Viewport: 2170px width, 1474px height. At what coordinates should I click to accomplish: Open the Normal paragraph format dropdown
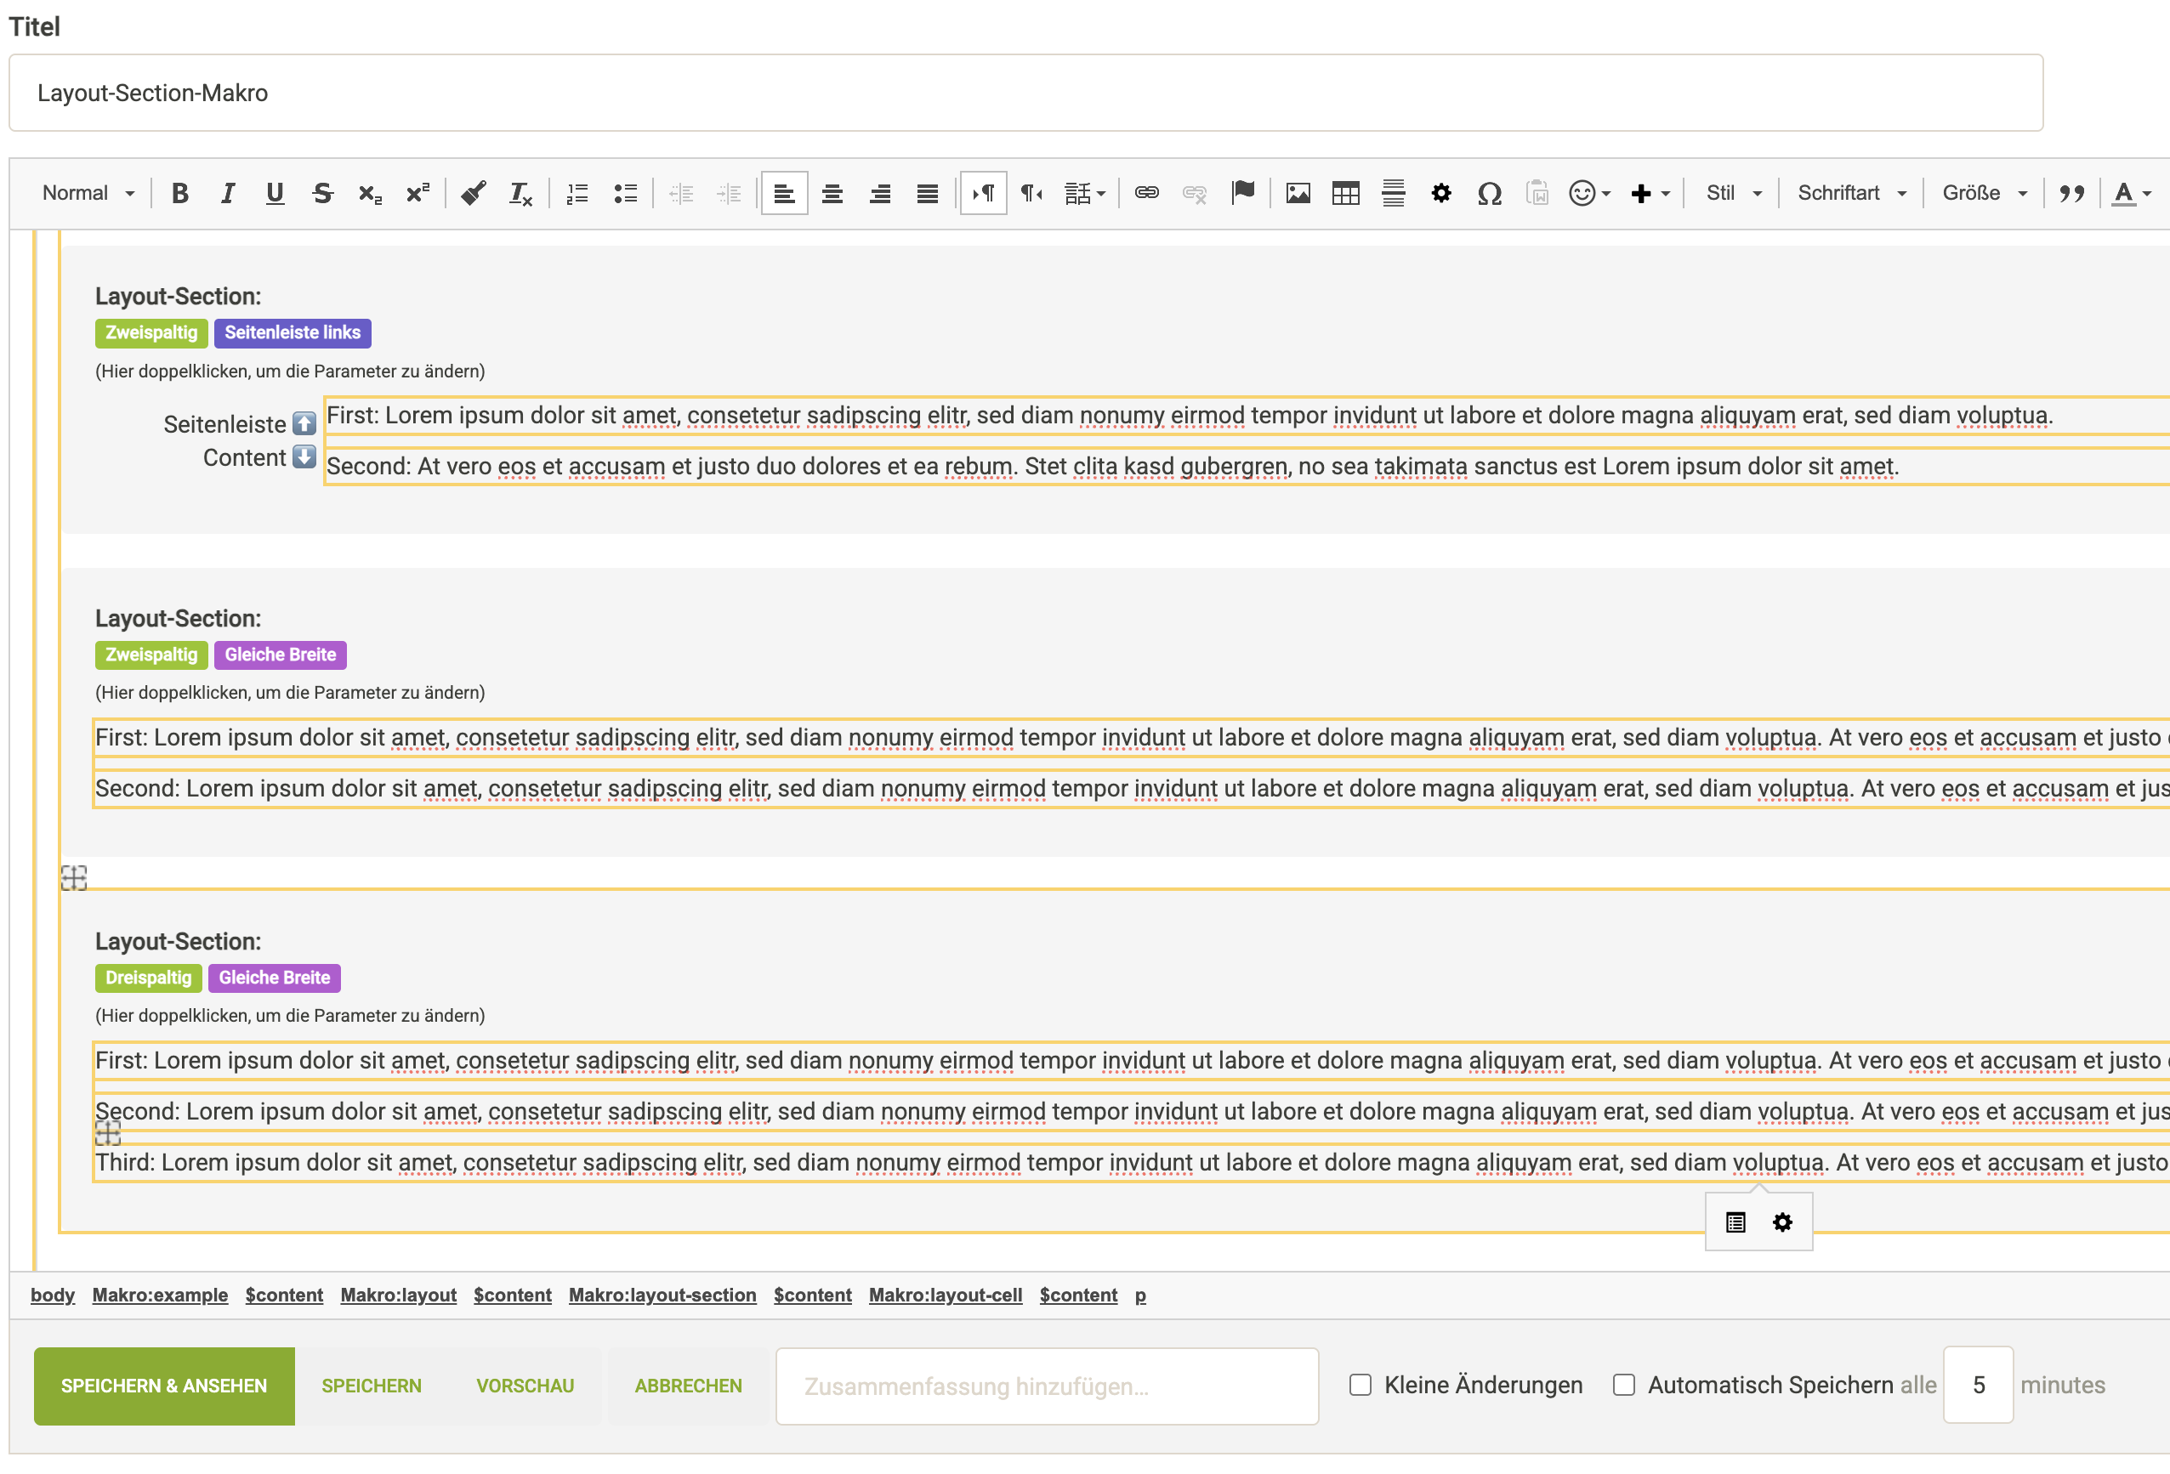(88, 193)
